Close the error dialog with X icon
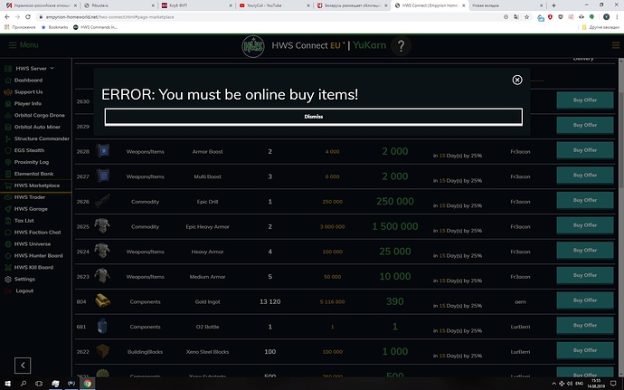This screenshot has width=624, height=390. click(517, 80)
